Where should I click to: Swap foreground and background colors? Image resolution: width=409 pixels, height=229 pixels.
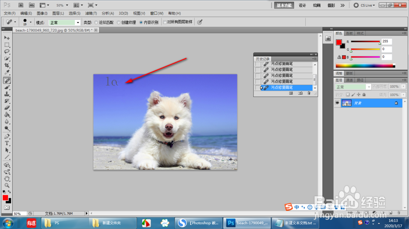pyautogui.click(x=9, y=192)
